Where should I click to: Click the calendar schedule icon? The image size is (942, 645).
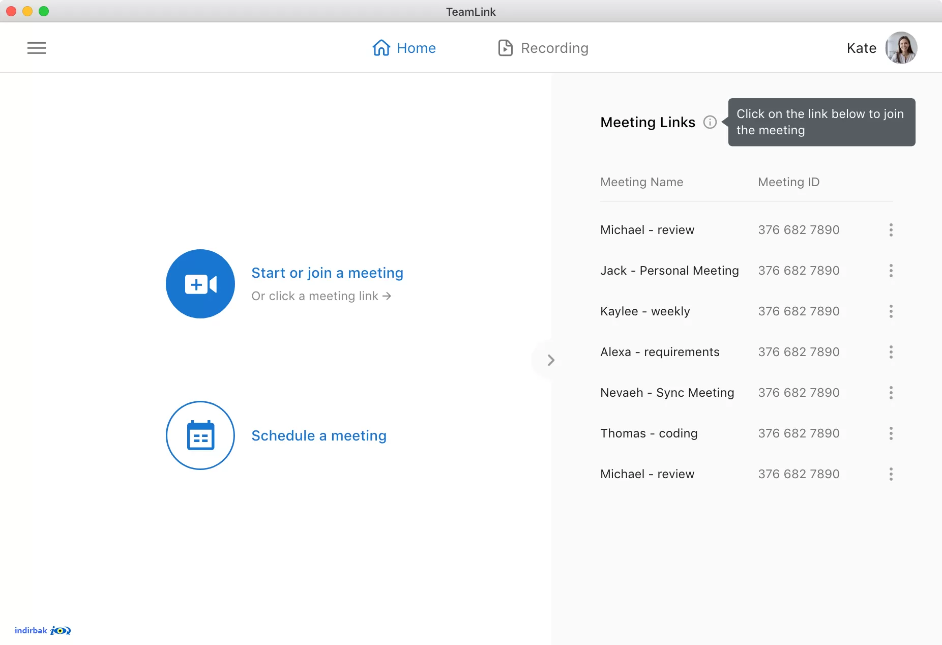tap(200, 435)
